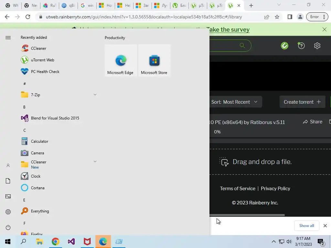Screen dimensions: 331x248
Task: Switch to Chrome on taskbar
Action: pyautogui.click(x=55, y=242)
